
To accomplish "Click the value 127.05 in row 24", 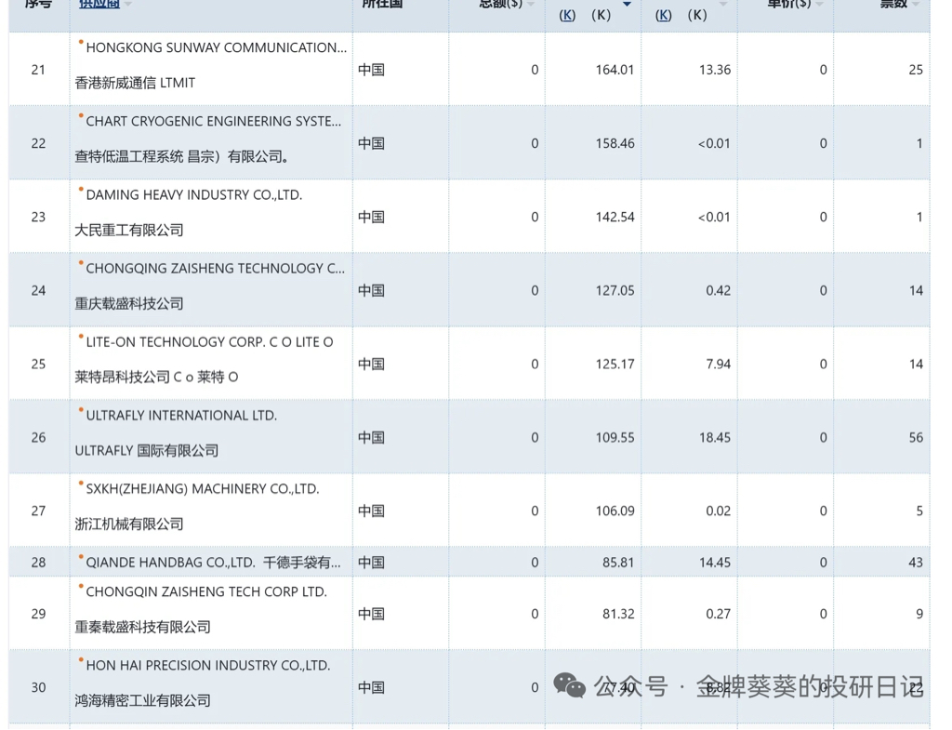I will pos(615,290).
